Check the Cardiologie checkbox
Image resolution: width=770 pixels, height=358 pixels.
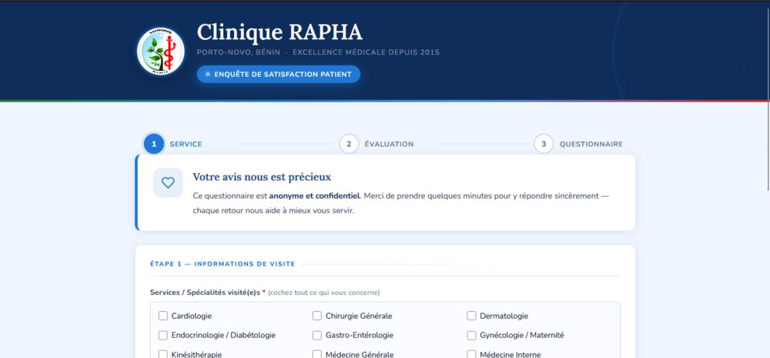click(x=163, y=316)
